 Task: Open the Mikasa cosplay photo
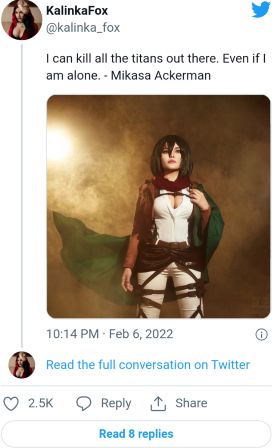158,206
